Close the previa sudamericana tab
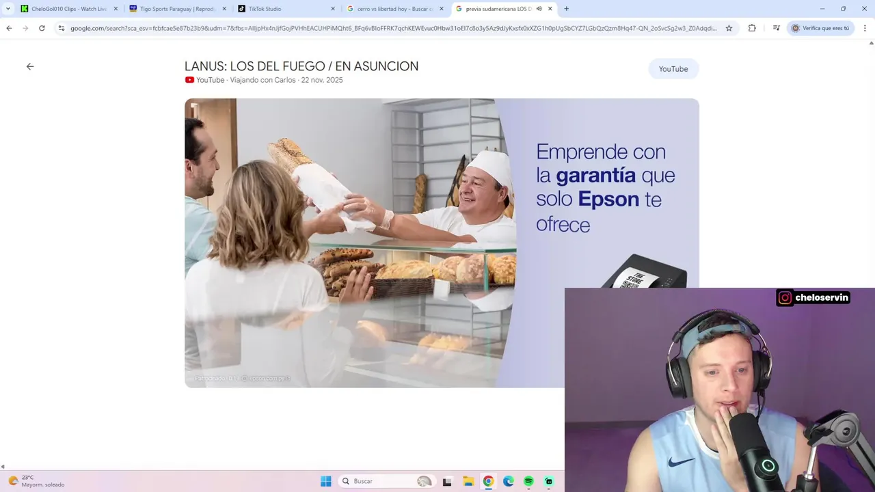Image resolution: width=875 pixels, height=492 pixels. click(550, 9)
